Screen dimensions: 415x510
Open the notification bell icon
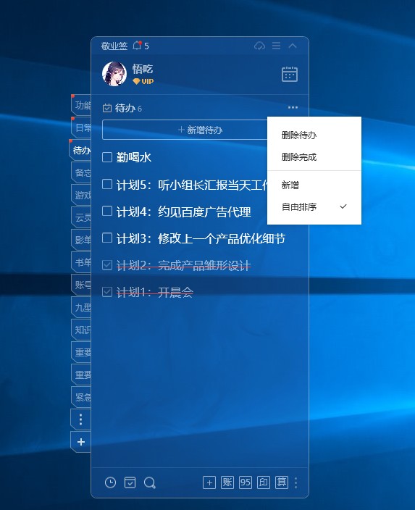(x=138, y=46)
